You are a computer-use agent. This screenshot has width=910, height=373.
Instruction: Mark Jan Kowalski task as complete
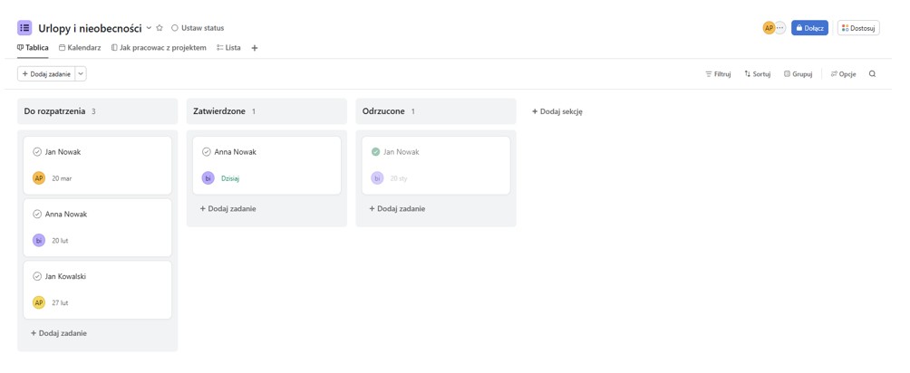point(37,277)
